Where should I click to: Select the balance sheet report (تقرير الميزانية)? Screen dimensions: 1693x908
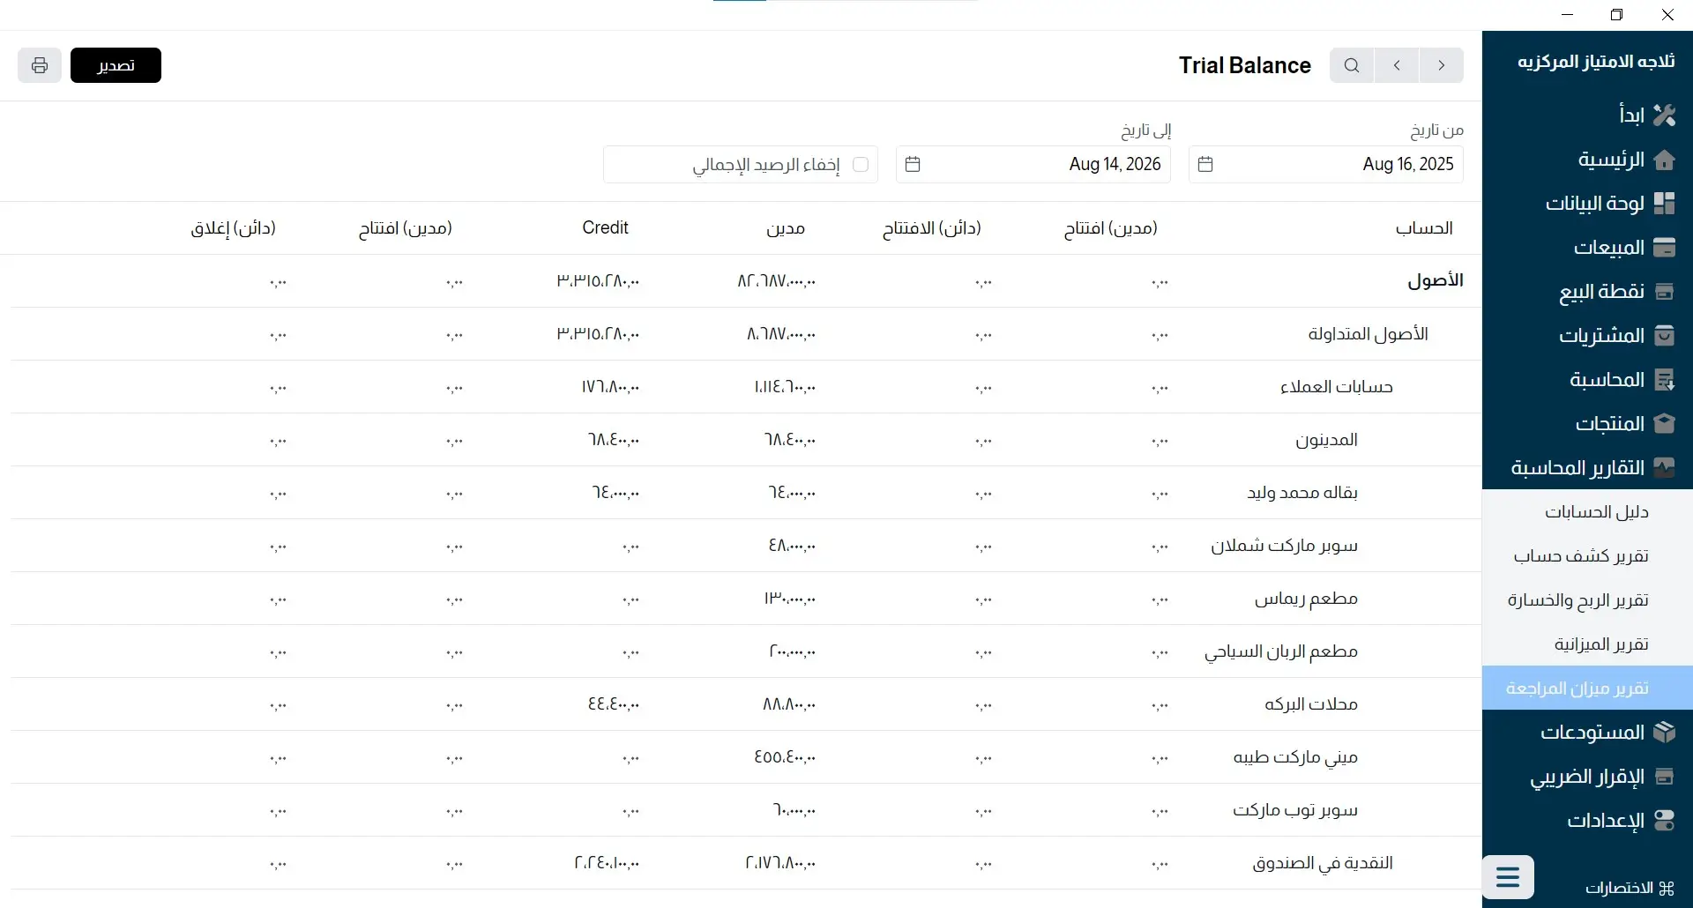(1600, 644)
